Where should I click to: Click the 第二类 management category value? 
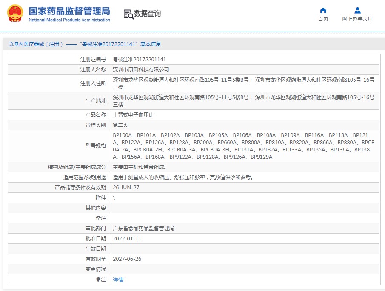point(120,125)
